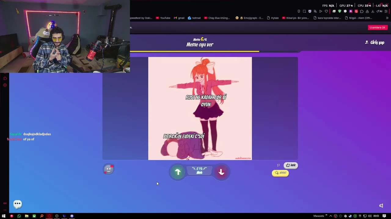The image size is (391, 219).
Task: Open the Kibariye bookmark
Action: pos(295,18)
